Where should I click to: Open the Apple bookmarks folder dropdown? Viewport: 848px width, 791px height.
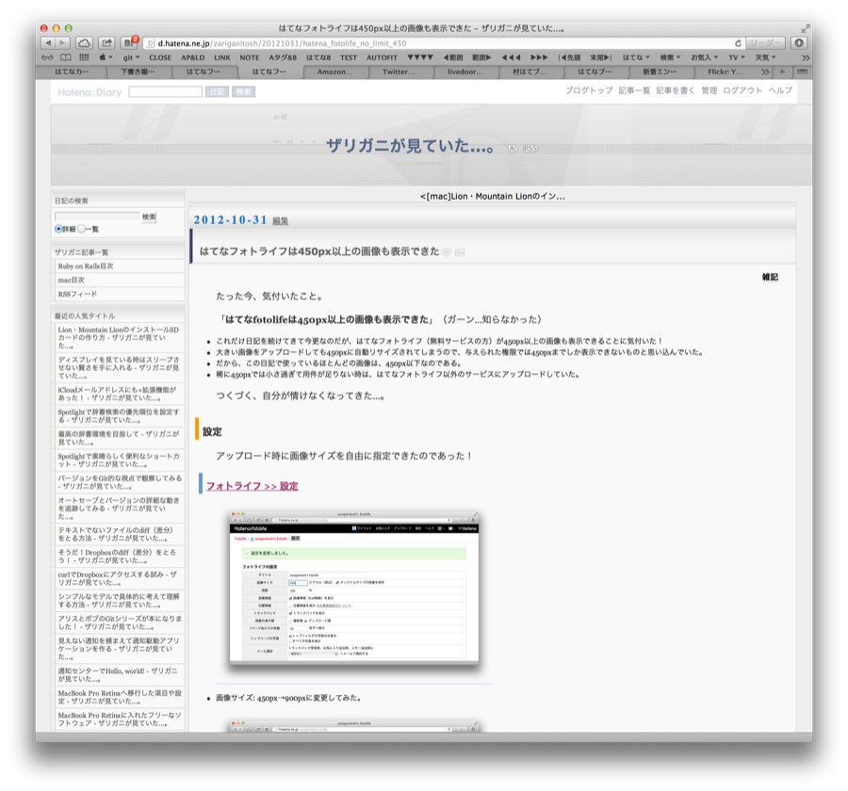pos(106,57)
